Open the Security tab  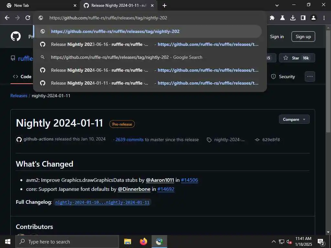pos(283,77)
